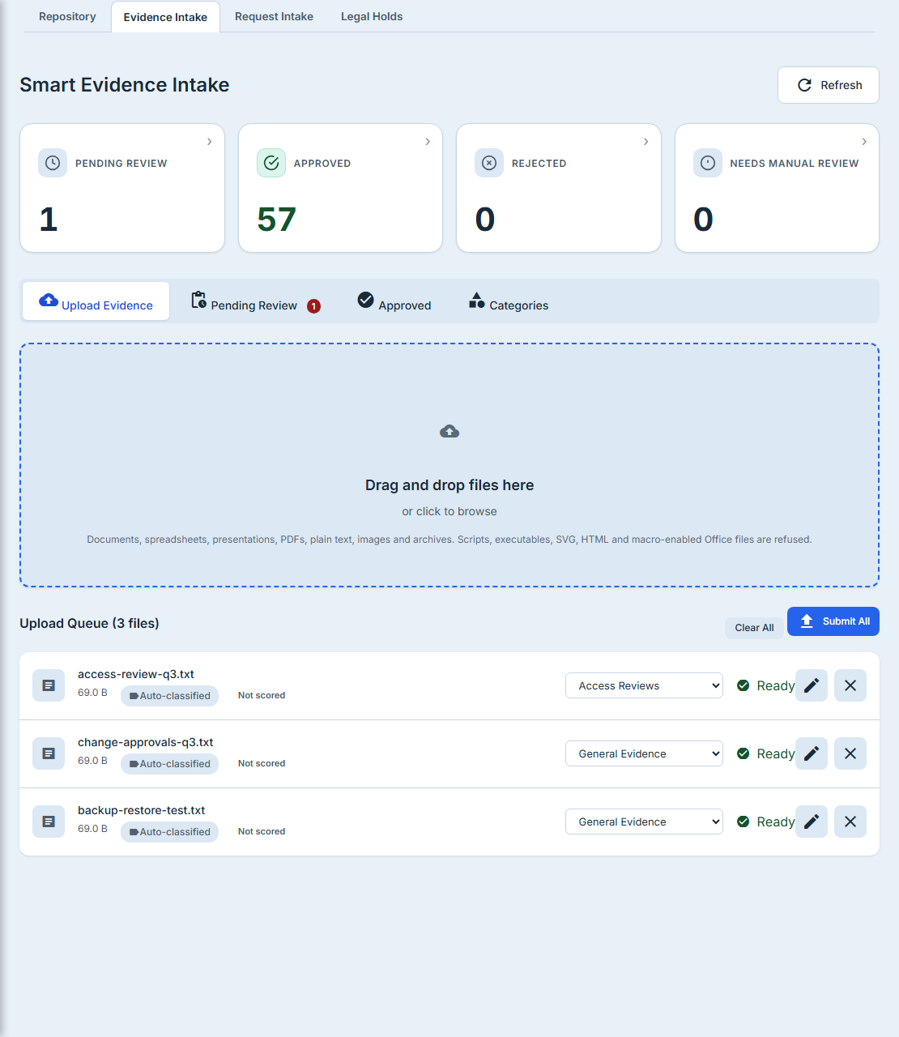Click Ready status check icon for change-approvals-q3.txt
This screenshot has width=899, height=1037.
pos(743,753)
